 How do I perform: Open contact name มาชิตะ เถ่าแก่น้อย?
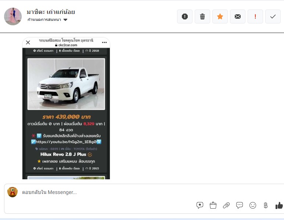[x=51, y=12]
